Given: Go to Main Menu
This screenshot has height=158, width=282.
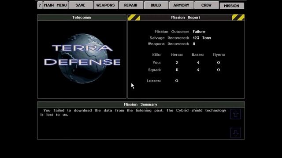Looking at the screenshot, I should point(56,5).
